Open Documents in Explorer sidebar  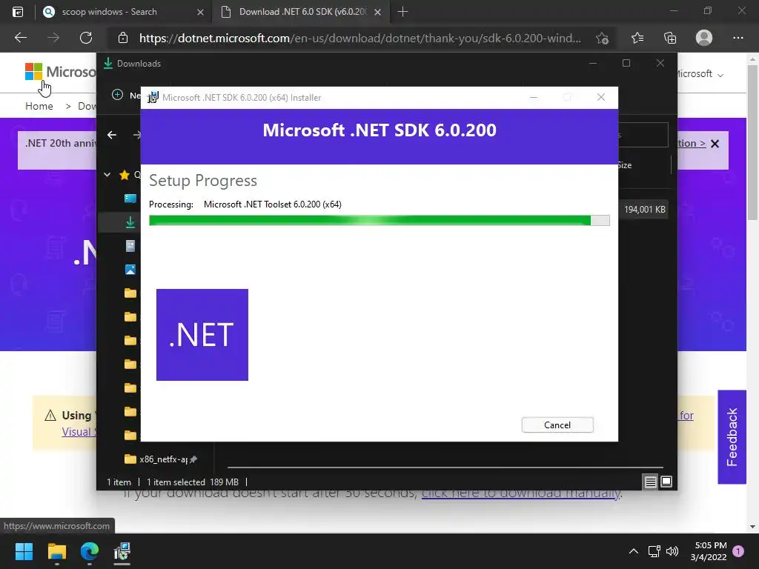coord(130,246)
